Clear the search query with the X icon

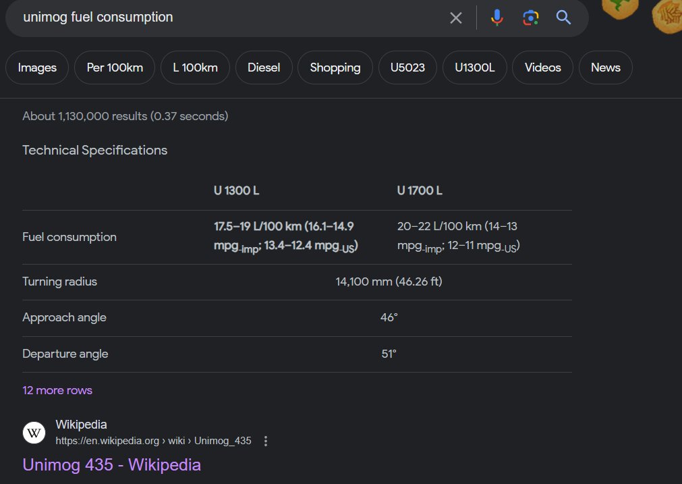pos(456,18)
